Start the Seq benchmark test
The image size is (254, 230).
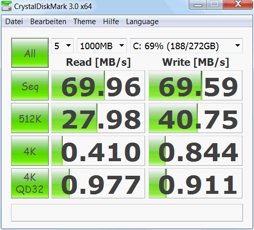click(x=30, y=85)
